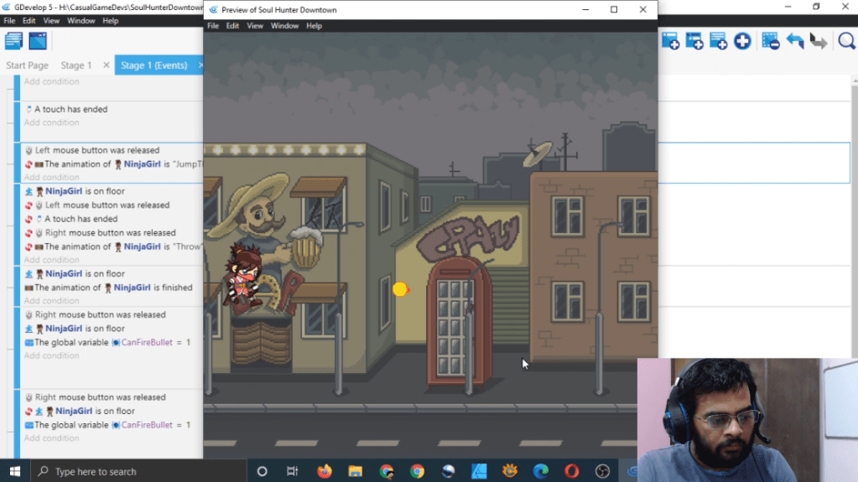Maximize the Preview of Soul Hunter Downtown window
Viewport: 858px width, 482px height.
(x=614, y=9)
